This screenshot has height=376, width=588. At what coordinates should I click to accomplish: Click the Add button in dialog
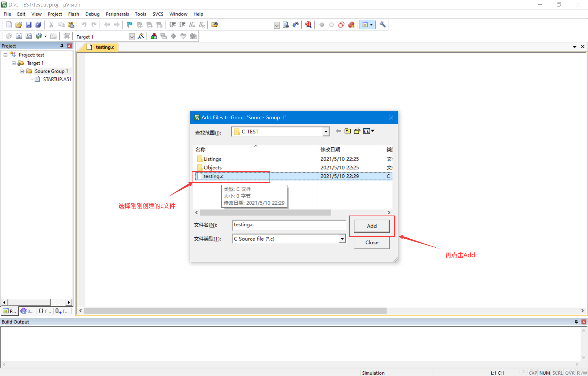372,226
